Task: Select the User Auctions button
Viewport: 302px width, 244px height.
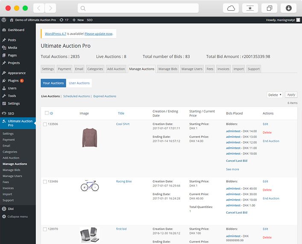Action: [79, 83]
